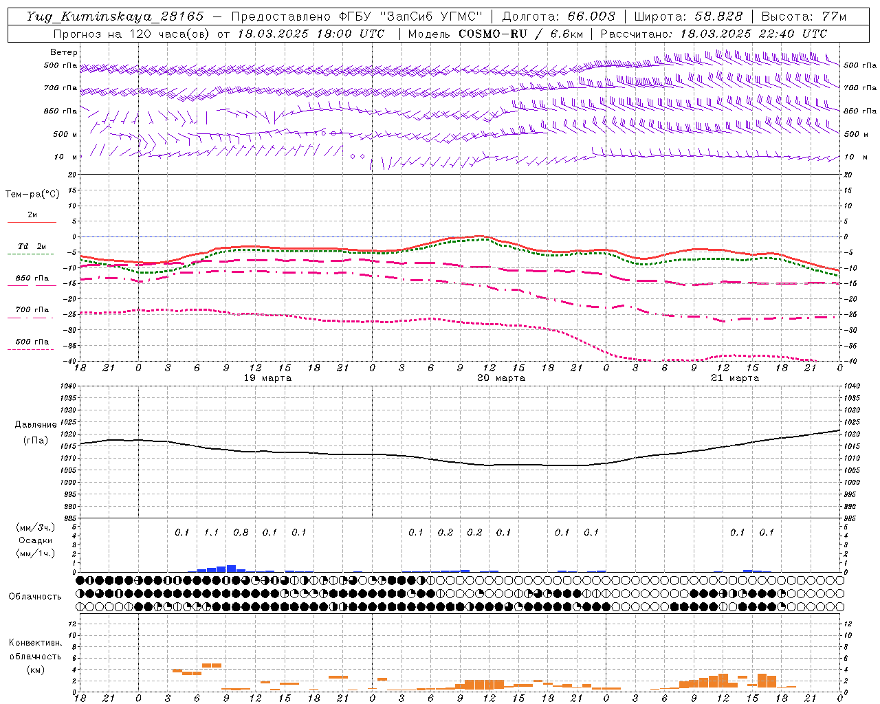Image resolution: width=880 pixels, height=704 pixels.
Task: Click the pink dotted 500 гПа temperature legend line
Action: coord(32,350)
